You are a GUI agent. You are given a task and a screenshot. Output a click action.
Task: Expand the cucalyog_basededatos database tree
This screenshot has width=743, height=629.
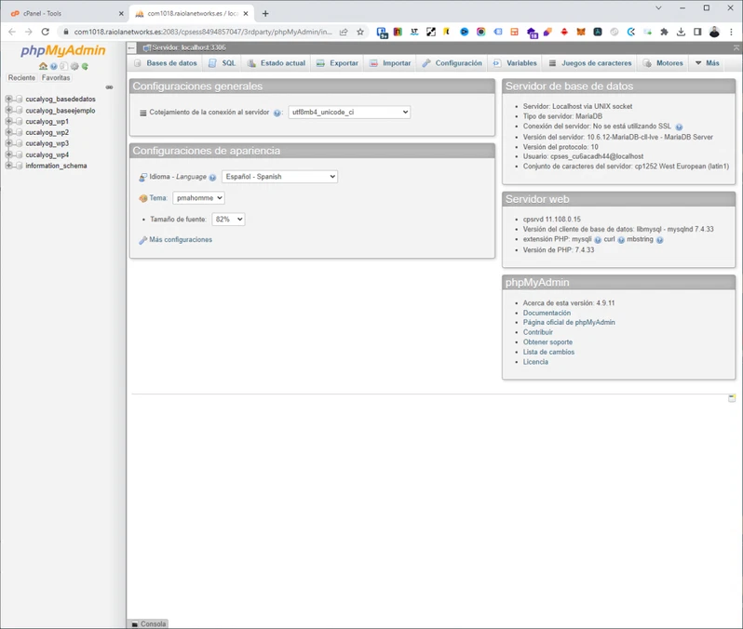(8, 99)
